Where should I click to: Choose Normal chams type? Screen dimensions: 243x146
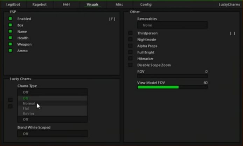[53, 103]
